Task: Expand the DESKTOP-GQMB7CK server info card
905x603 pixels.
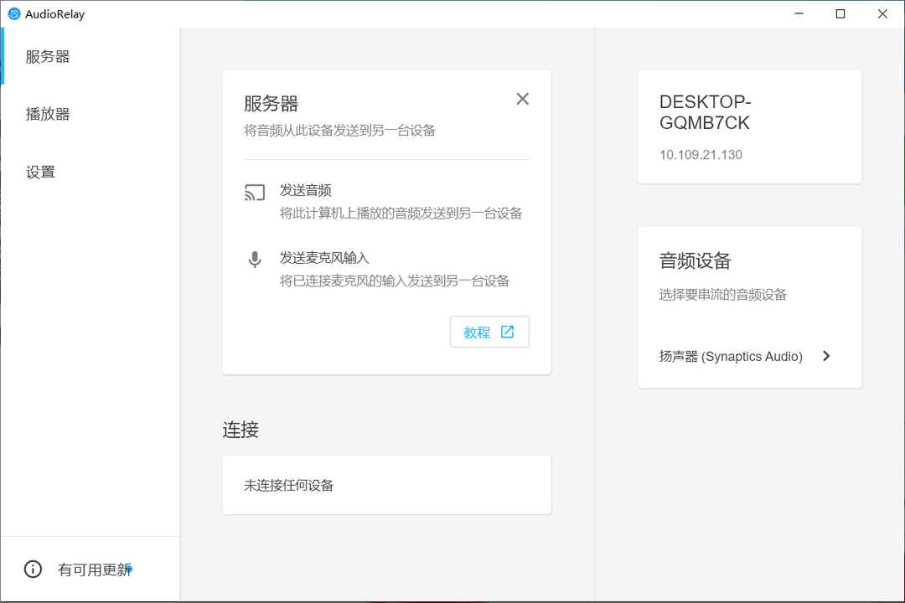Action: pos(749,126)
